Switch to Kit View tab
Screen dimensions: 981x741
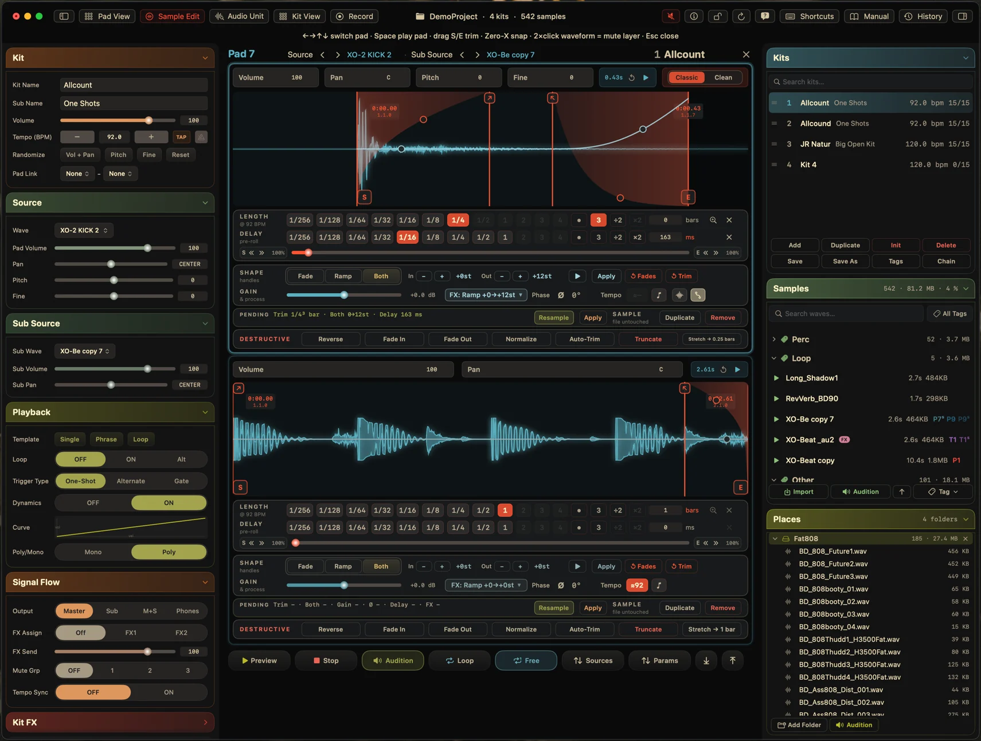pyautogui.click(x=299, y=17)
